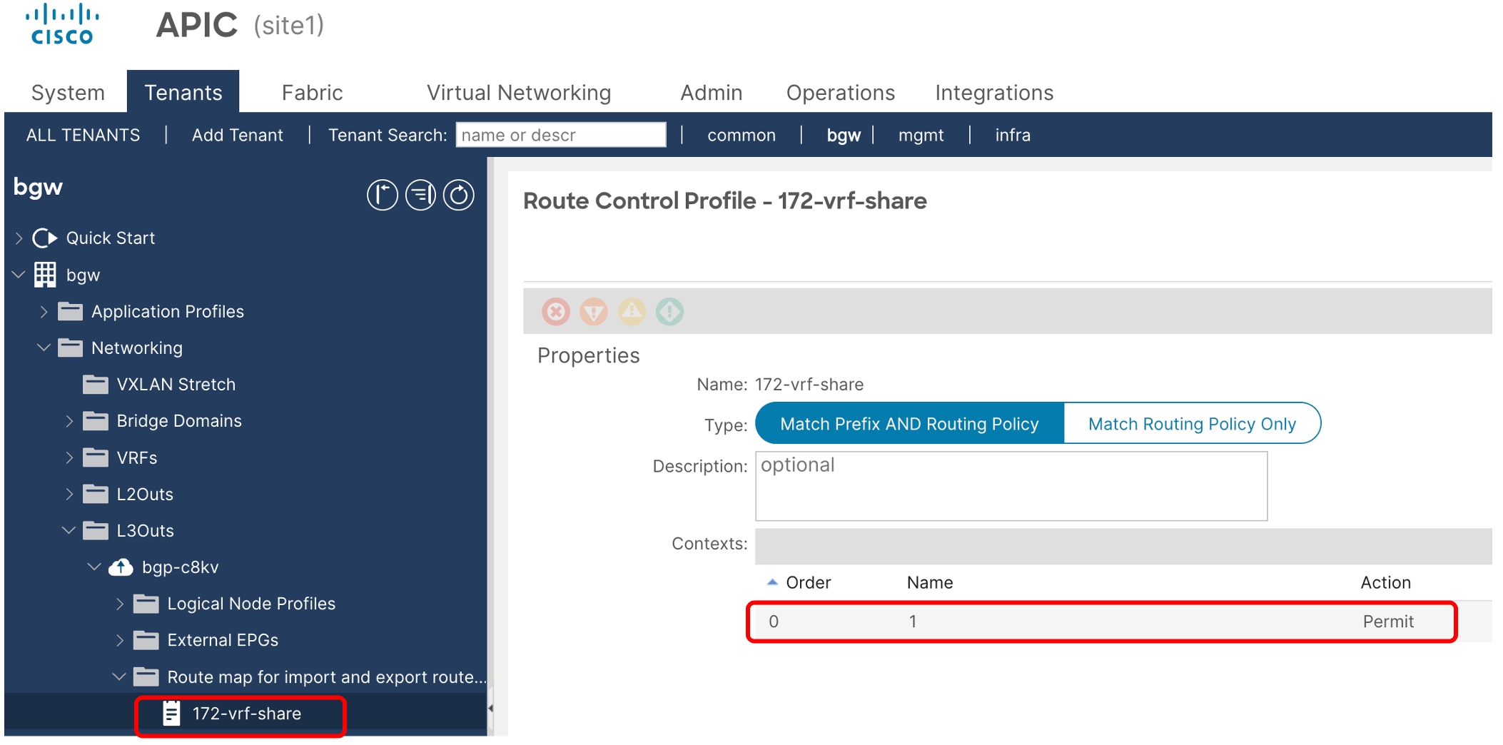Open the Virtual Networking tab
Viewport: 1503px width, 745px height.
[519, 93]
